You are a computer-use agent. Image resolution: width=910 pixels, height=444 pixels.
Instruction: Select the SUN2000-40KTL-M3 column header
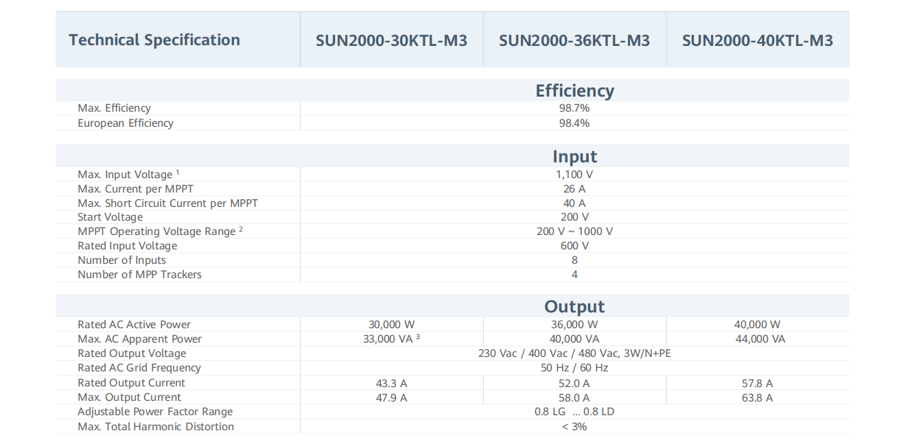pos(758,40)
